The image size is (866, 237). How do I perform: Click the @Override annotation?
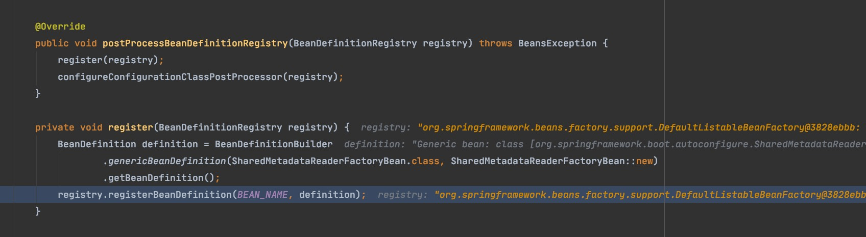point(60,27)
